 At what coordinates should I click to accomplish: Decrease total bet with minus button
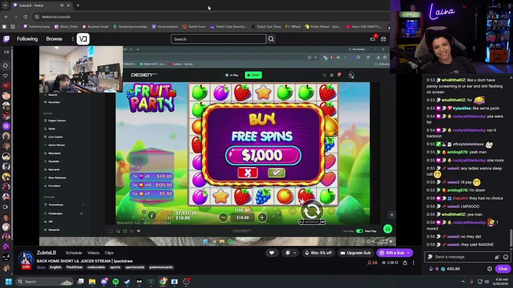tap(223, 218)
